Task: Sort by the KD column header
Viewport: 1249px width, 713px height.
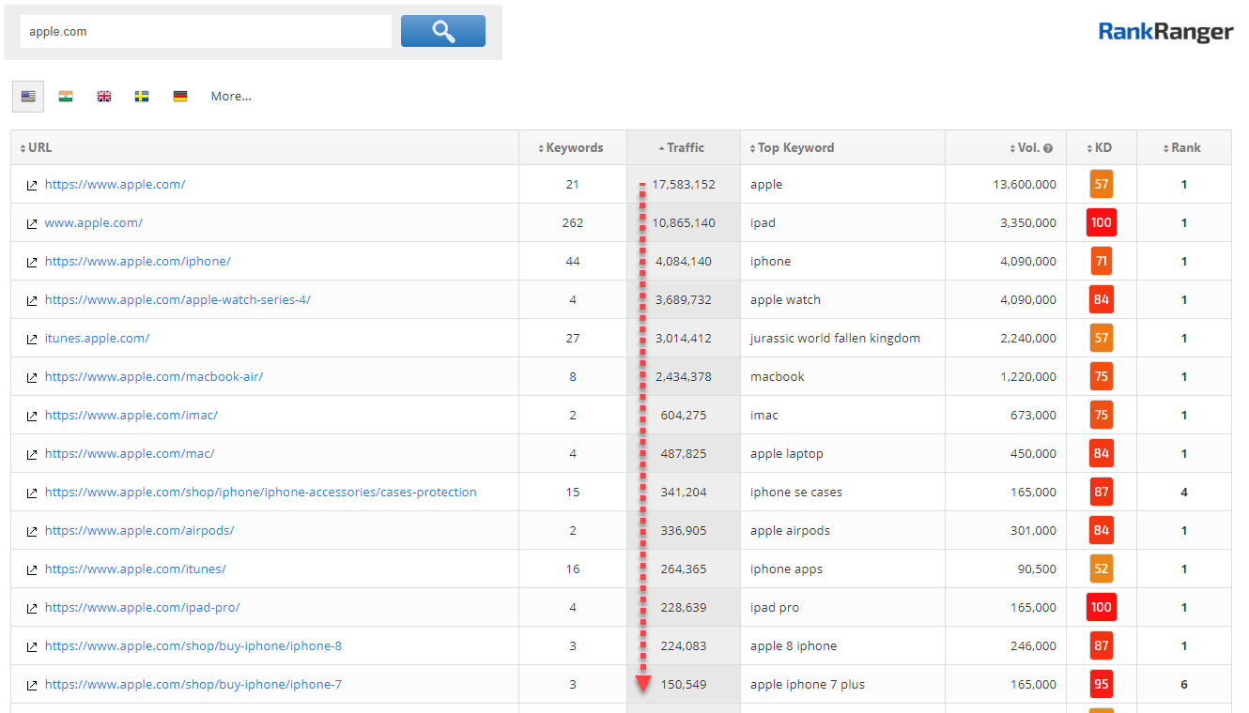Action: tap(1100, 147)
